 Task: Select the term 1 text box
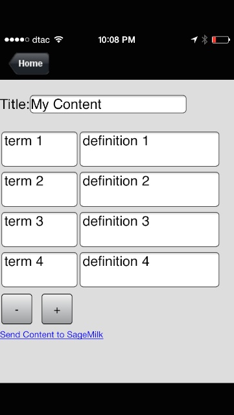point(39,149)
